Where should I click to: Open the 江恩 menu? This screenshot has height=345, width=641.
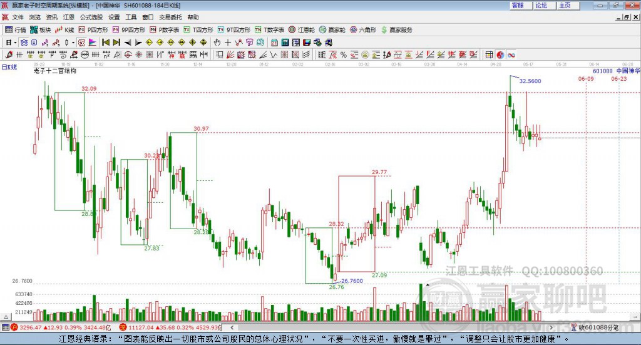point(69,17)
